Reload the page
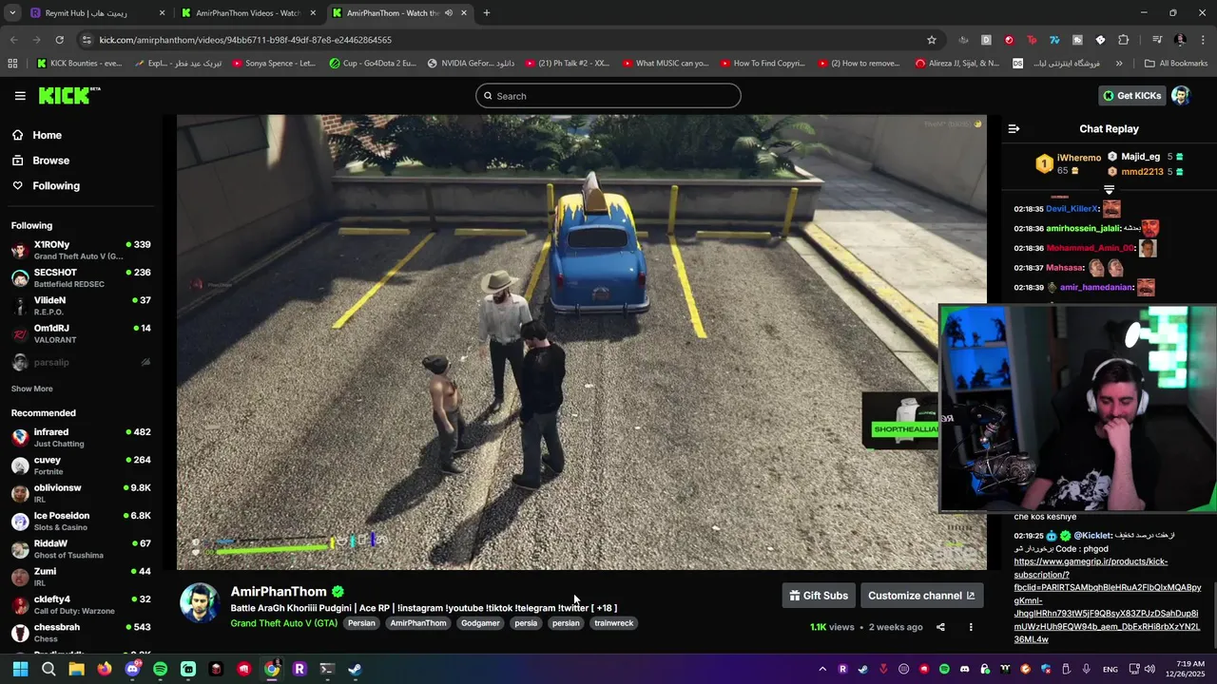 tap(59, 40)
